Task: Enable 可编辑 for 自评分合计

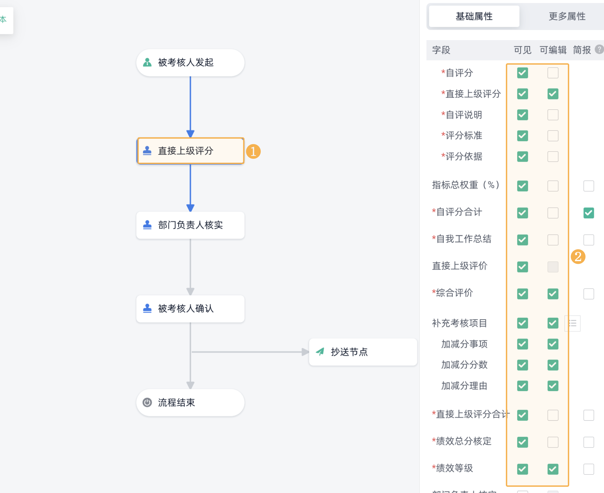Action: [553, 213]
